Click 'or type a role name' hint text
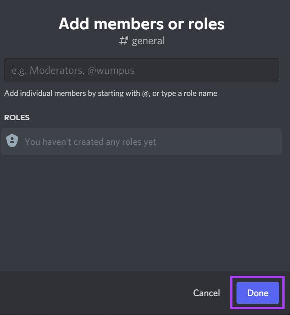Screen dimensions: 290x315 coord(185,94)
